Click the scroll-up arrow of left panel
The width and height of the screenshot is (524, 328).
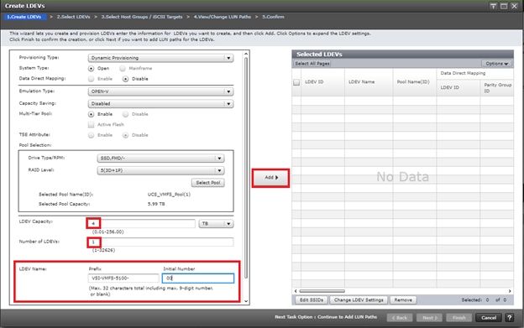tap(246, 54)
